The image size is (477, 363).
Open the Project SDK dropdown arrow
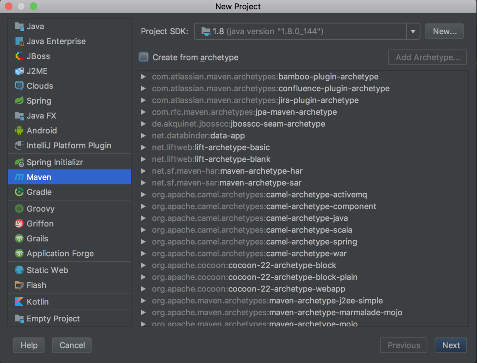point(413,32)
